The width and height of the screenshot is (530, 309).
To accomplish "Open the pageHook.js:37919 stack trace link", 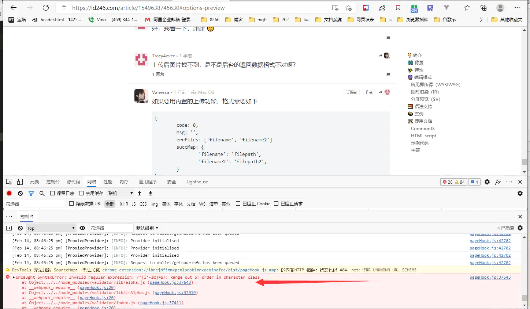I will tap(175, 293).
